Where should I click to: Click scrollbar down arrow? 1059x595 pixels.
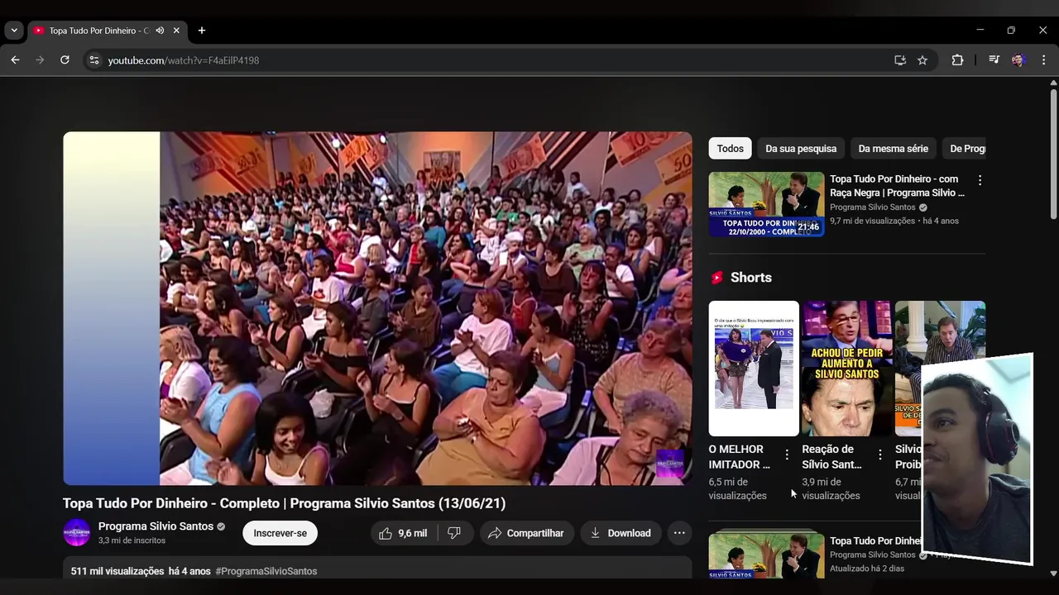point(1053,573)
